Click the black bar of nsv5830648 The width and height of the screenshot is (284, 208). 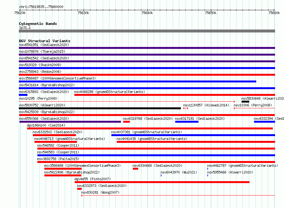coord(245,102)
